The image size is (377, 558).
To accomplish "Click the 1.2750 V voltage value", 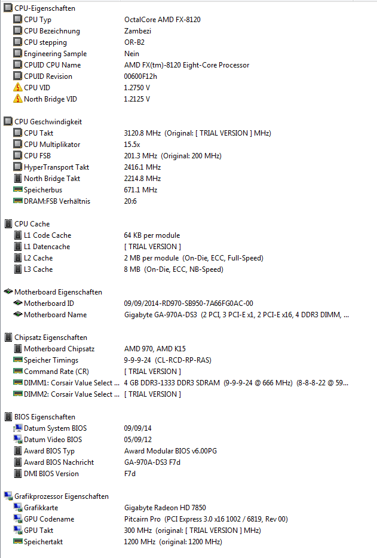I will point(137,88).
